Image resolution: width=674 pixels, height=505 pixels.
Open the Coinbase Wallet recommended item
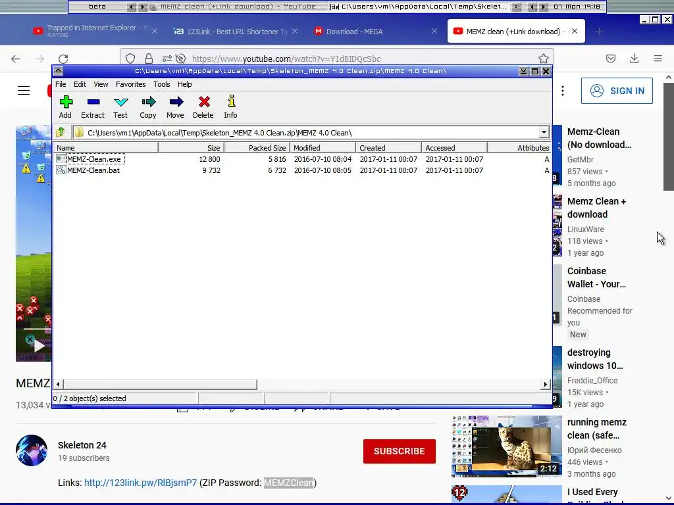[596, 277]
